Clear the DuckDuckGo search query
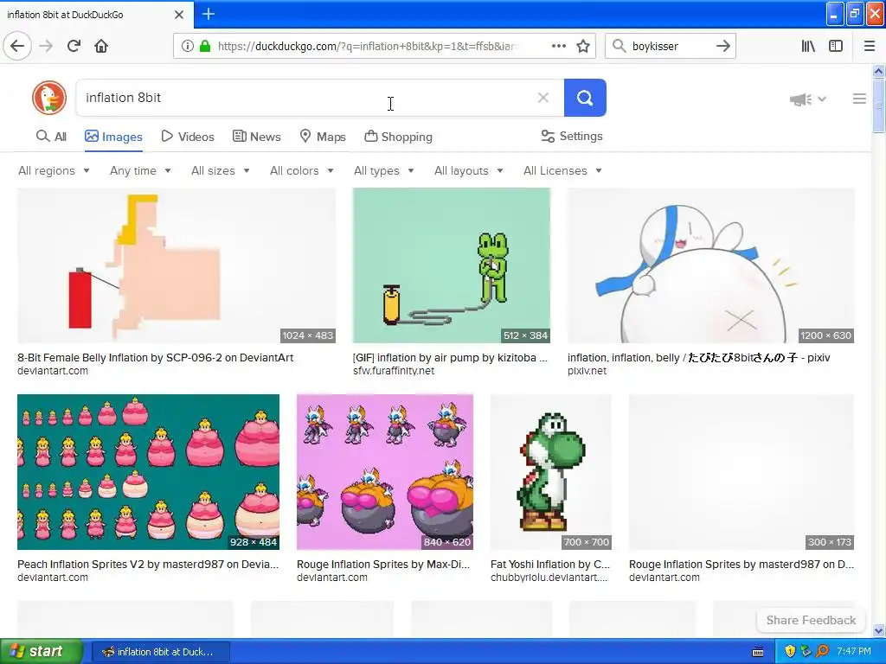Image resolution: width=886 pixels, height=664 pixels. 543,98
